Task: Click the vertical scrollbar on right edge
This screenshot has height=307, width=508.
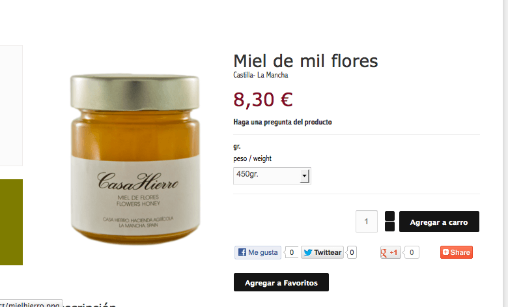Action: tap(505, 153)
